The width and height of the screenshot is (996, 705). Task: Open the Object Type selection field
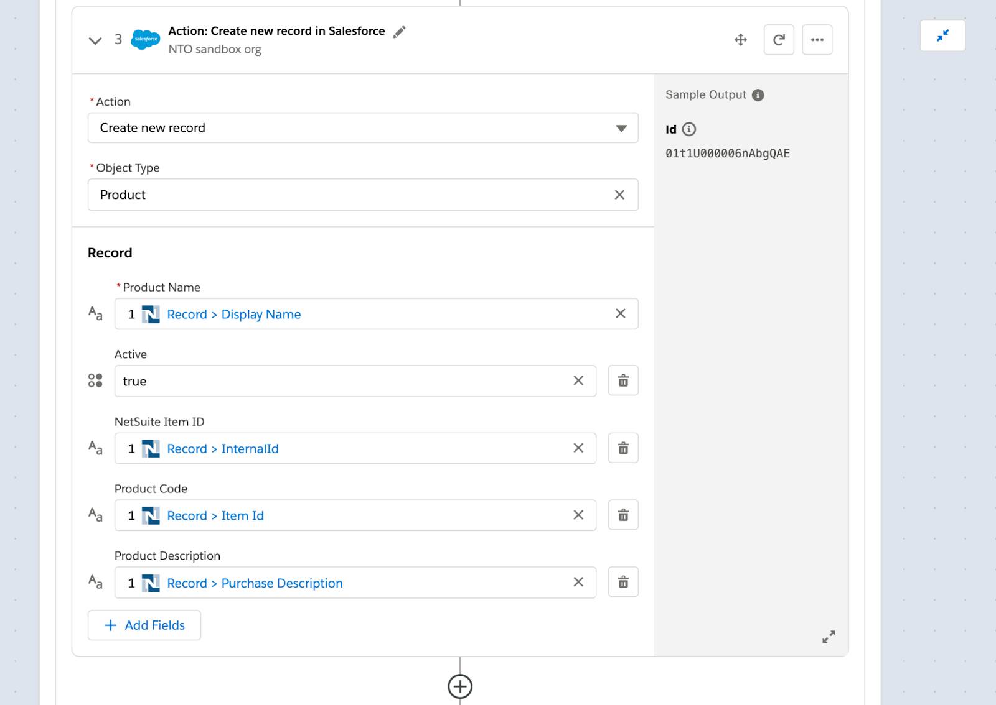pos(355,195)
